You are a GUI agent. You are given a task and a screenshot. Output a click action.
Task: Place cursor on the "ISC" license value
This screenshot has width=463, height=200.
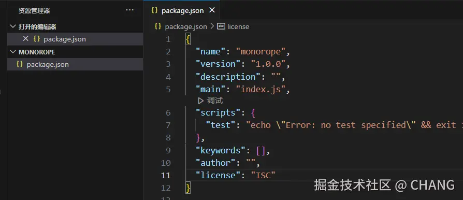pyautogui.click(x=263, y=175)
